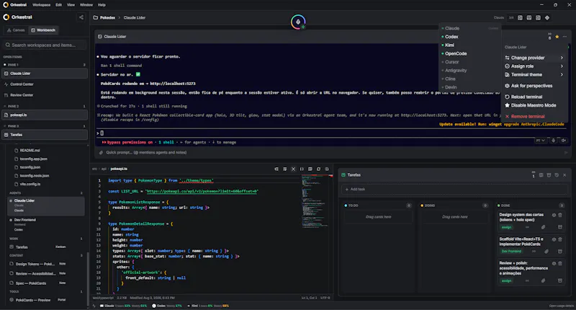576x310 pixels.
Task: Click the microphone icon in the terminal footer
Action: point(553,141)
